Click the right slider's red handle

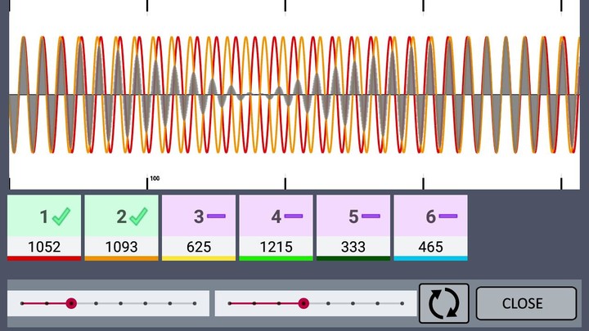click(x=303, y=303)
